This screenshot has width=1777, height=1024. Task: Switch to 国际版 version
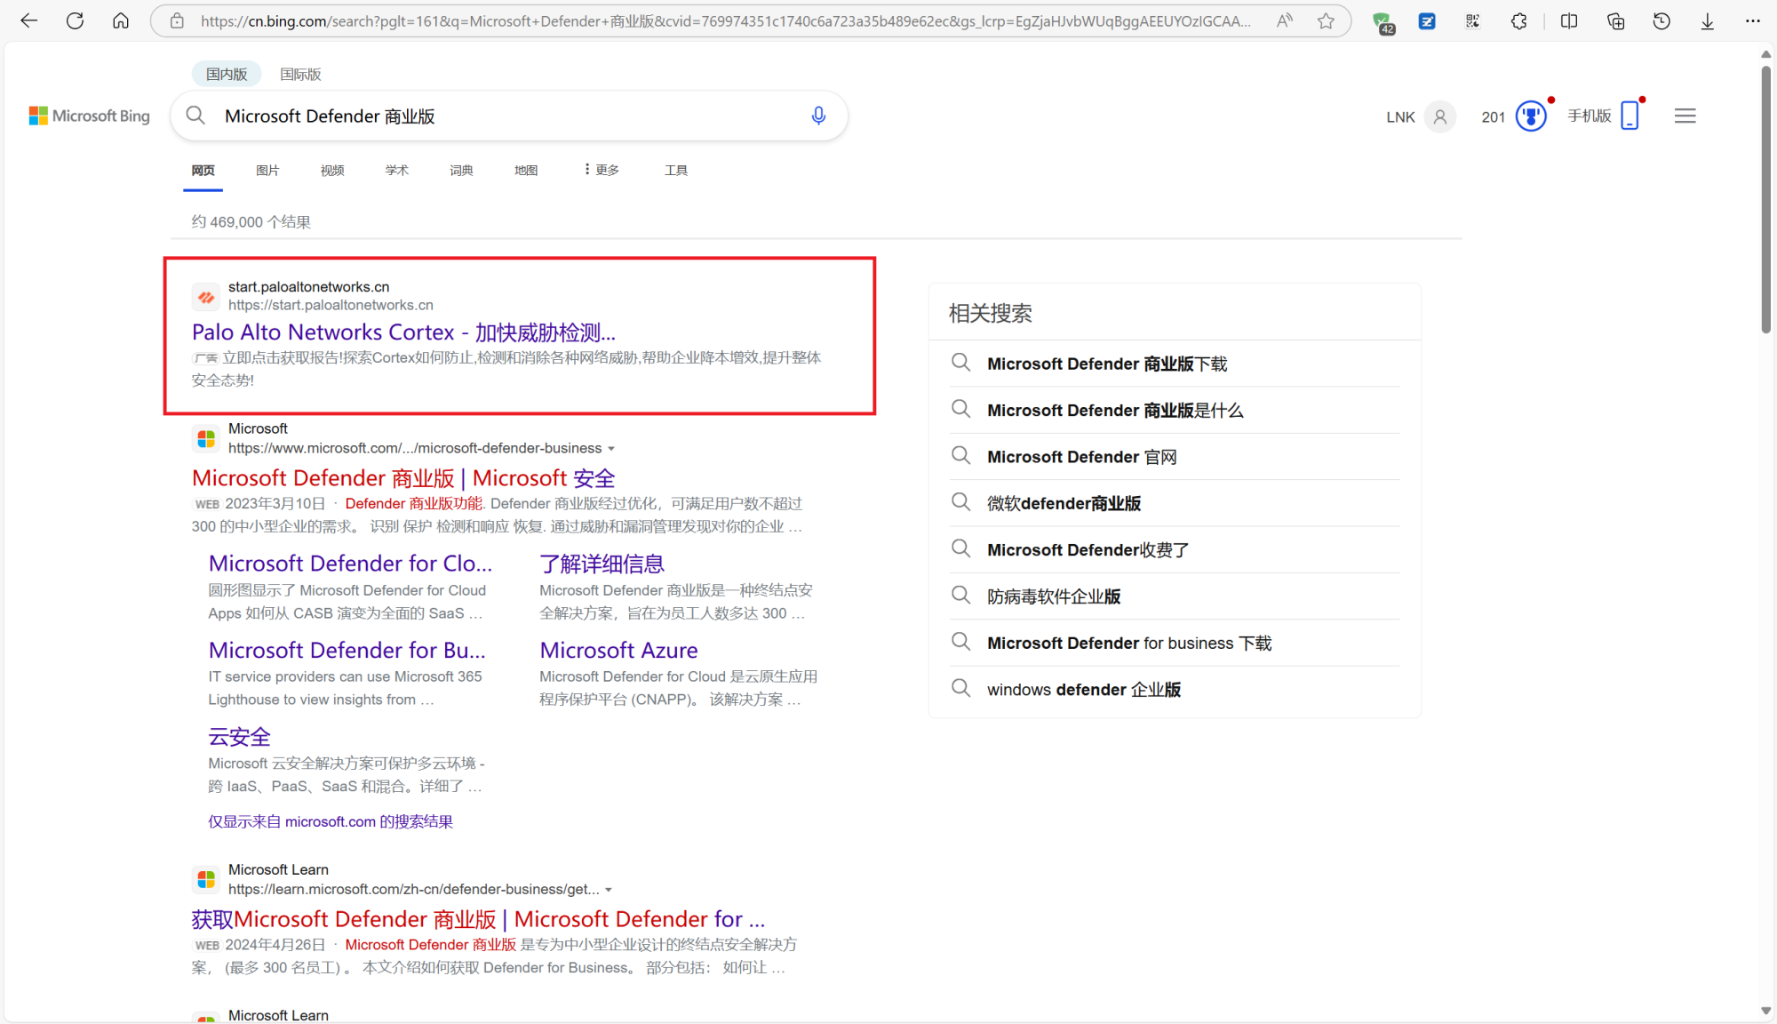coord(299,74)
